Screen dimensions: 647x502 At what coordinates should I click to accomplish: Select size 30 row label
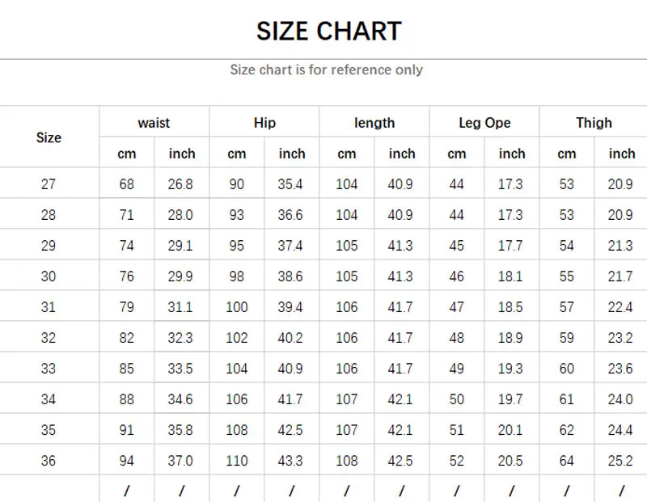(49, 276)
